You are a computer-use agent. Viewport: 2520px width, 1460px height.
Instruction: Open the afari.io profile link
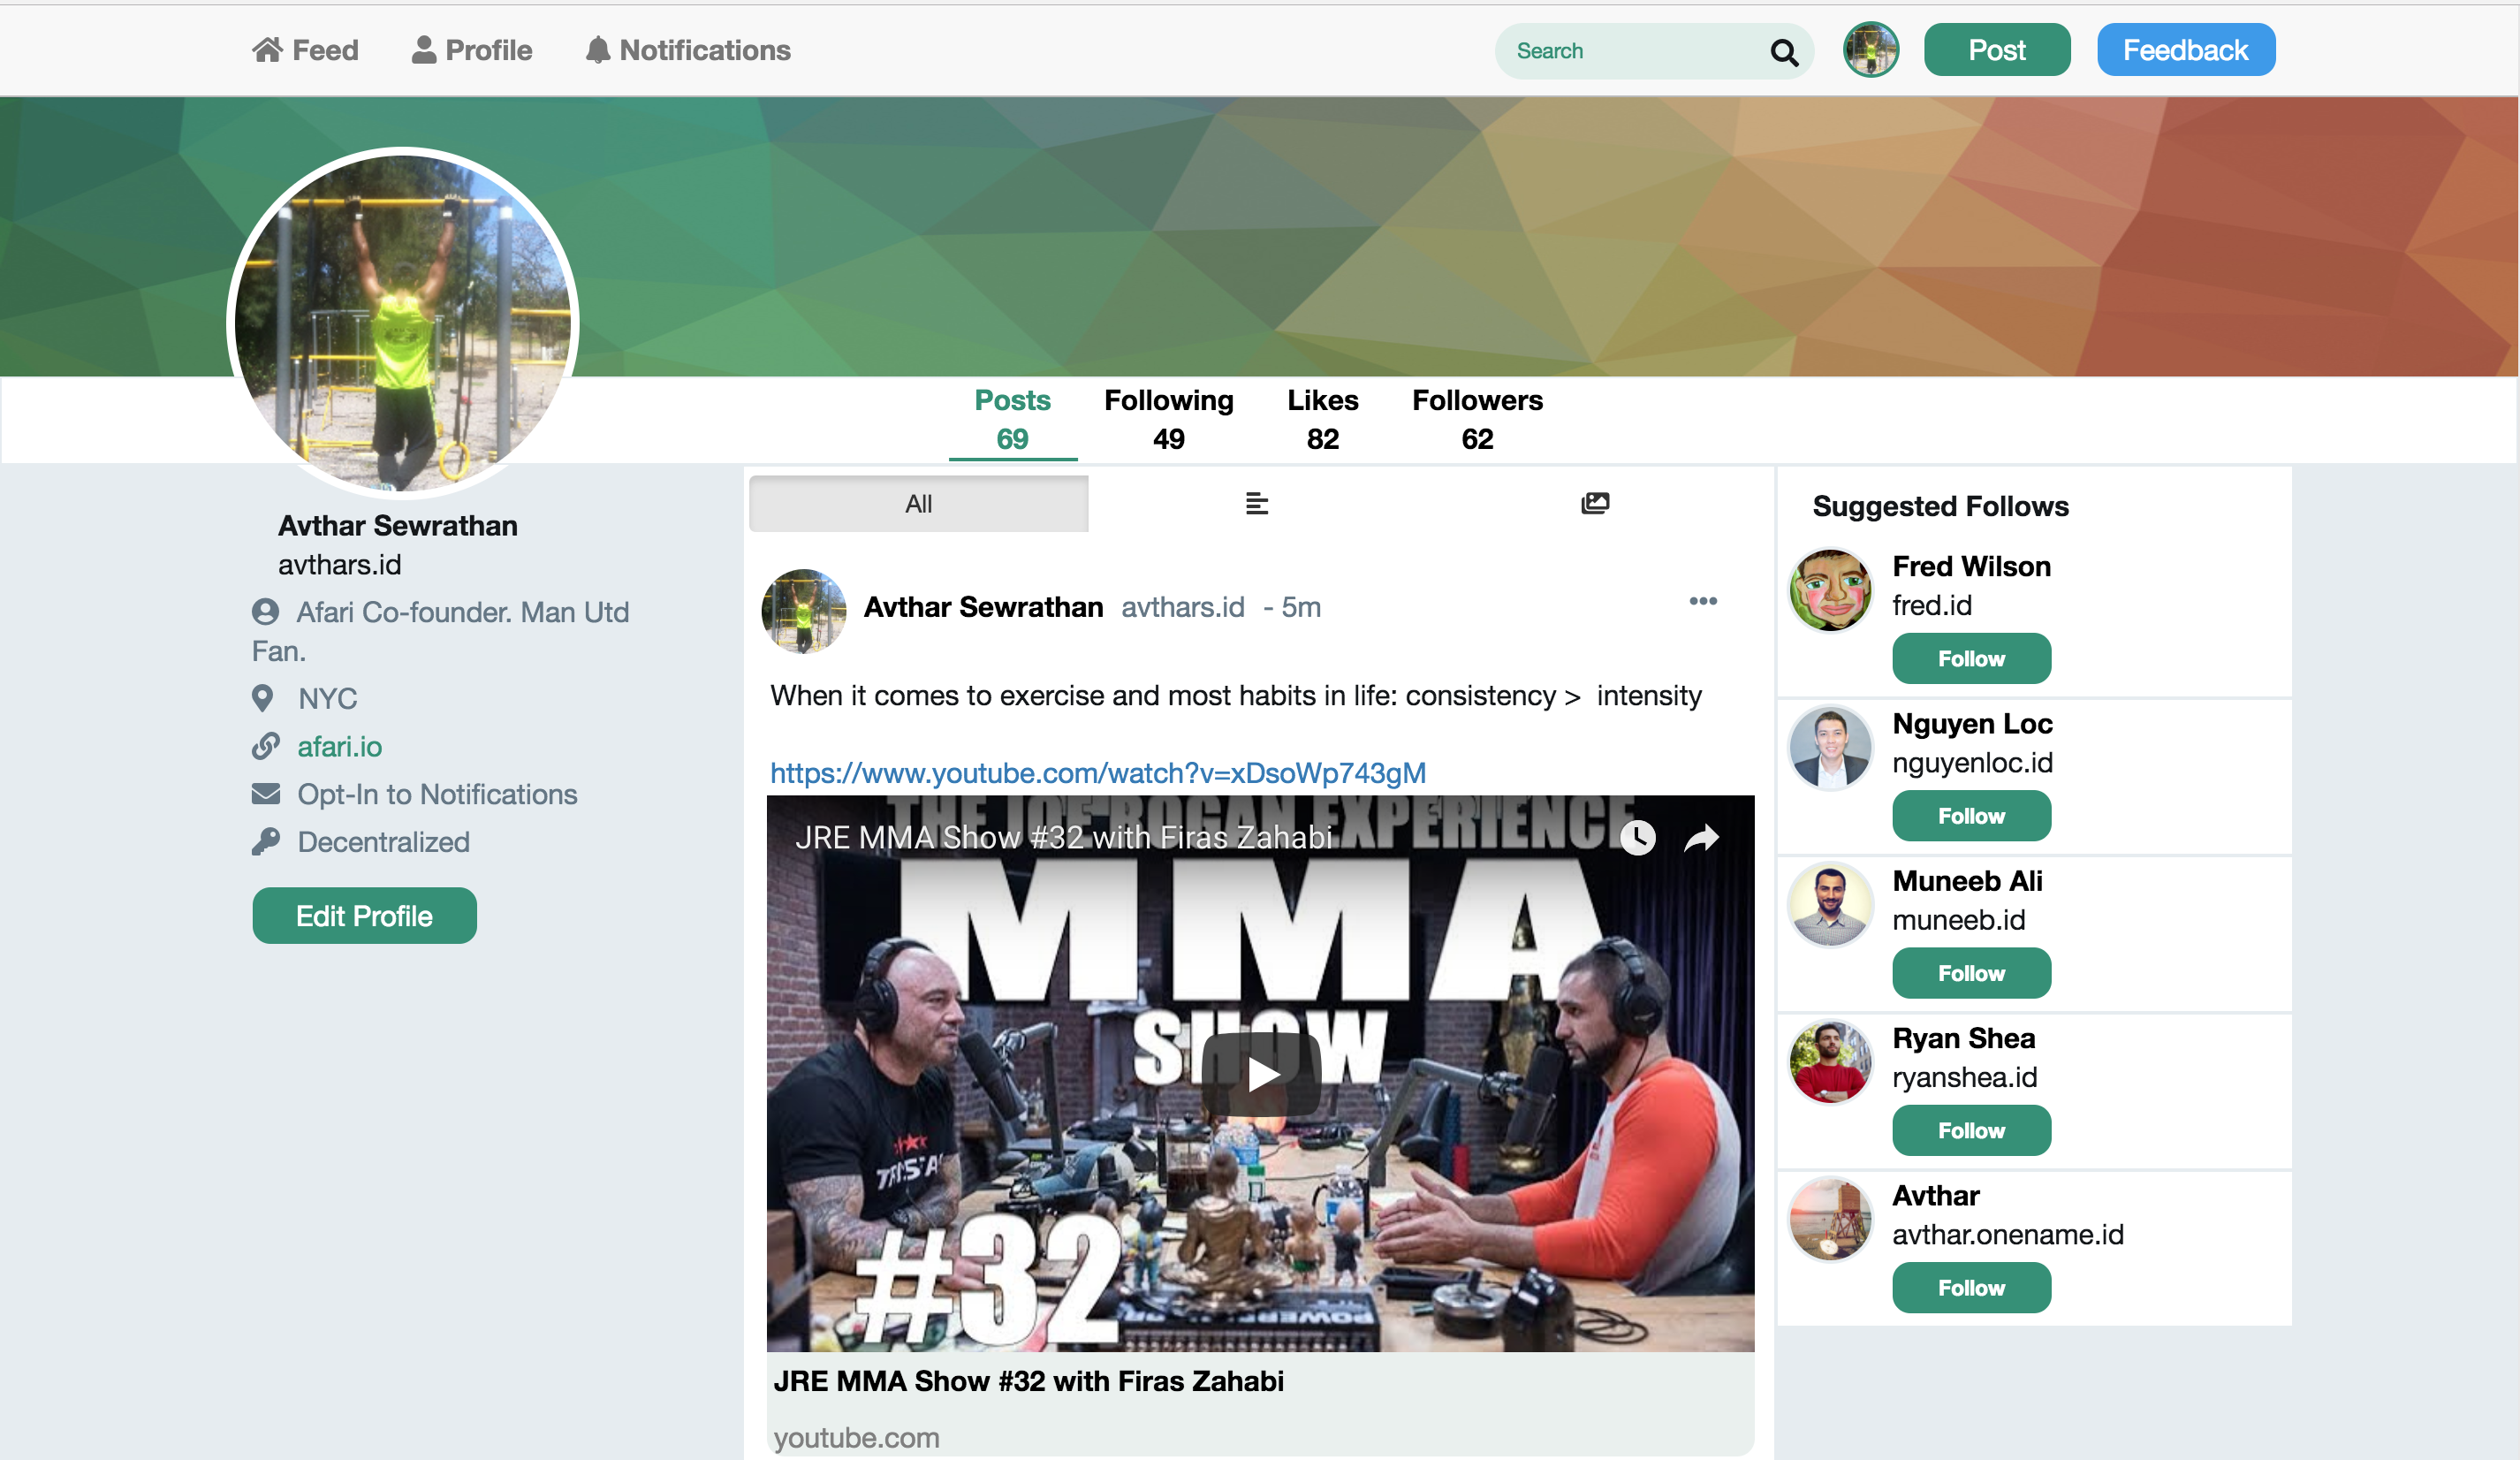339,747
